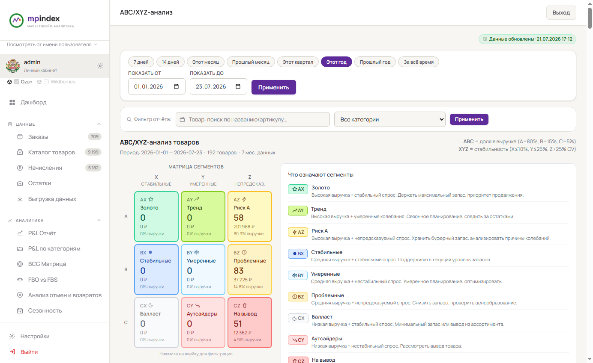Viewport: 593px width, 363px height.
Task: Click the admin avatar image
Action: point(13,66)
